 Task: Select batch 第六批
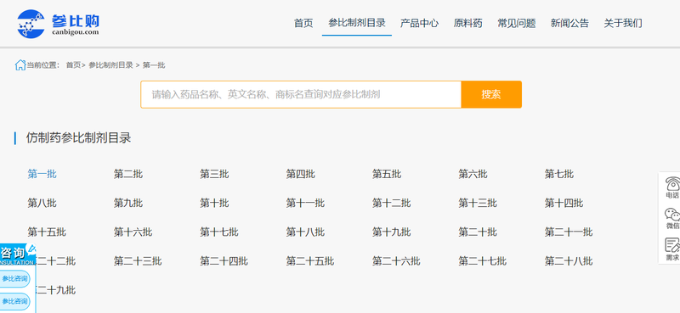pos(473,174)
